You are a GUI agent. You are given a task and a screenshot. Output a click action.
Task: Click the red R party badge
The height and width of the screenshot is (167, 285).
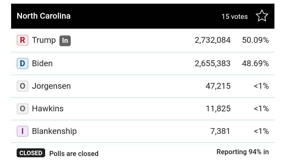tap(22, 40)
